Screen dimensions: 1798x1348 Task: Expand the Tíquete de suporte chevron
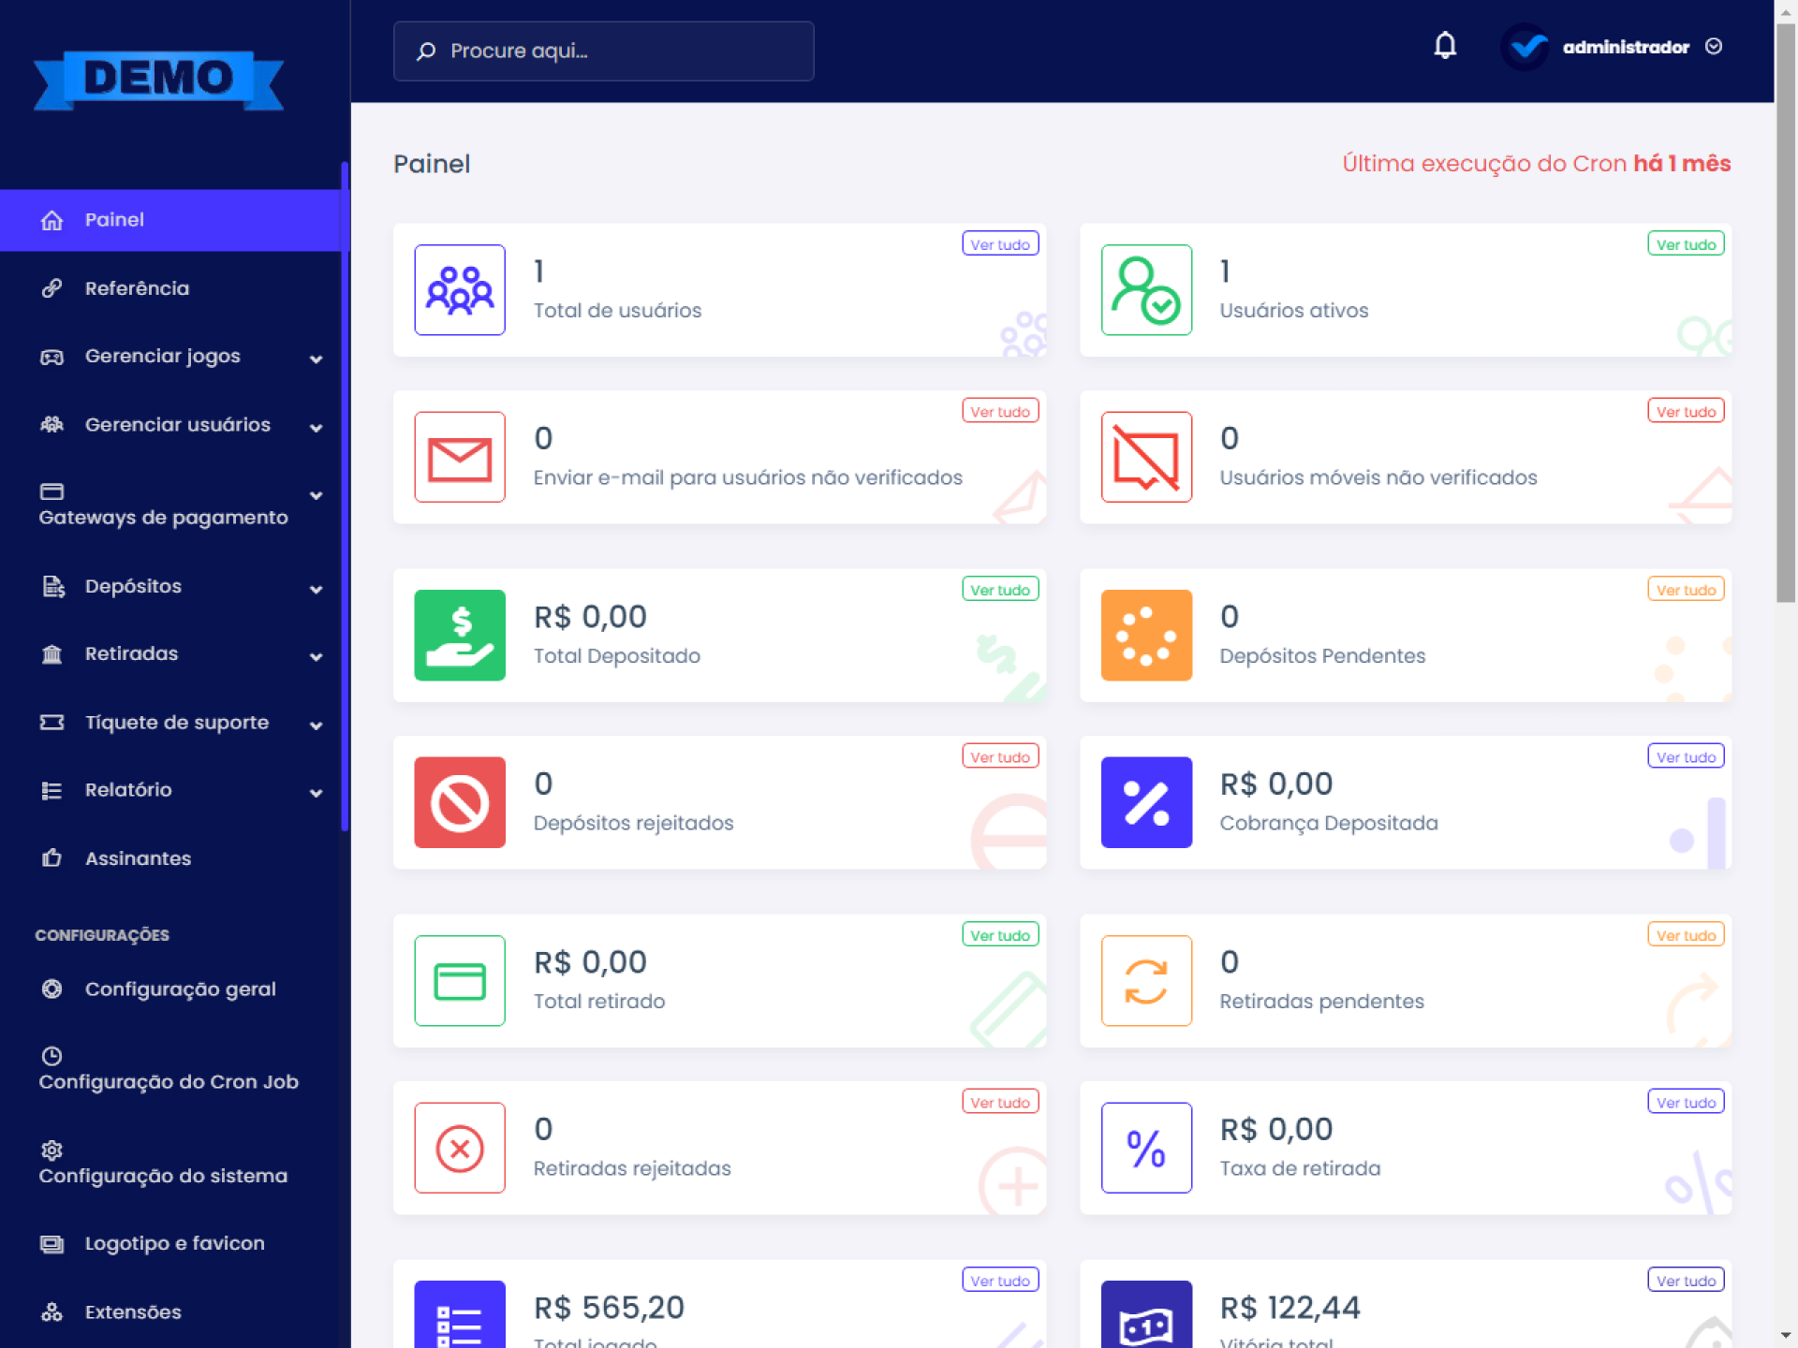tap(317, 725)
